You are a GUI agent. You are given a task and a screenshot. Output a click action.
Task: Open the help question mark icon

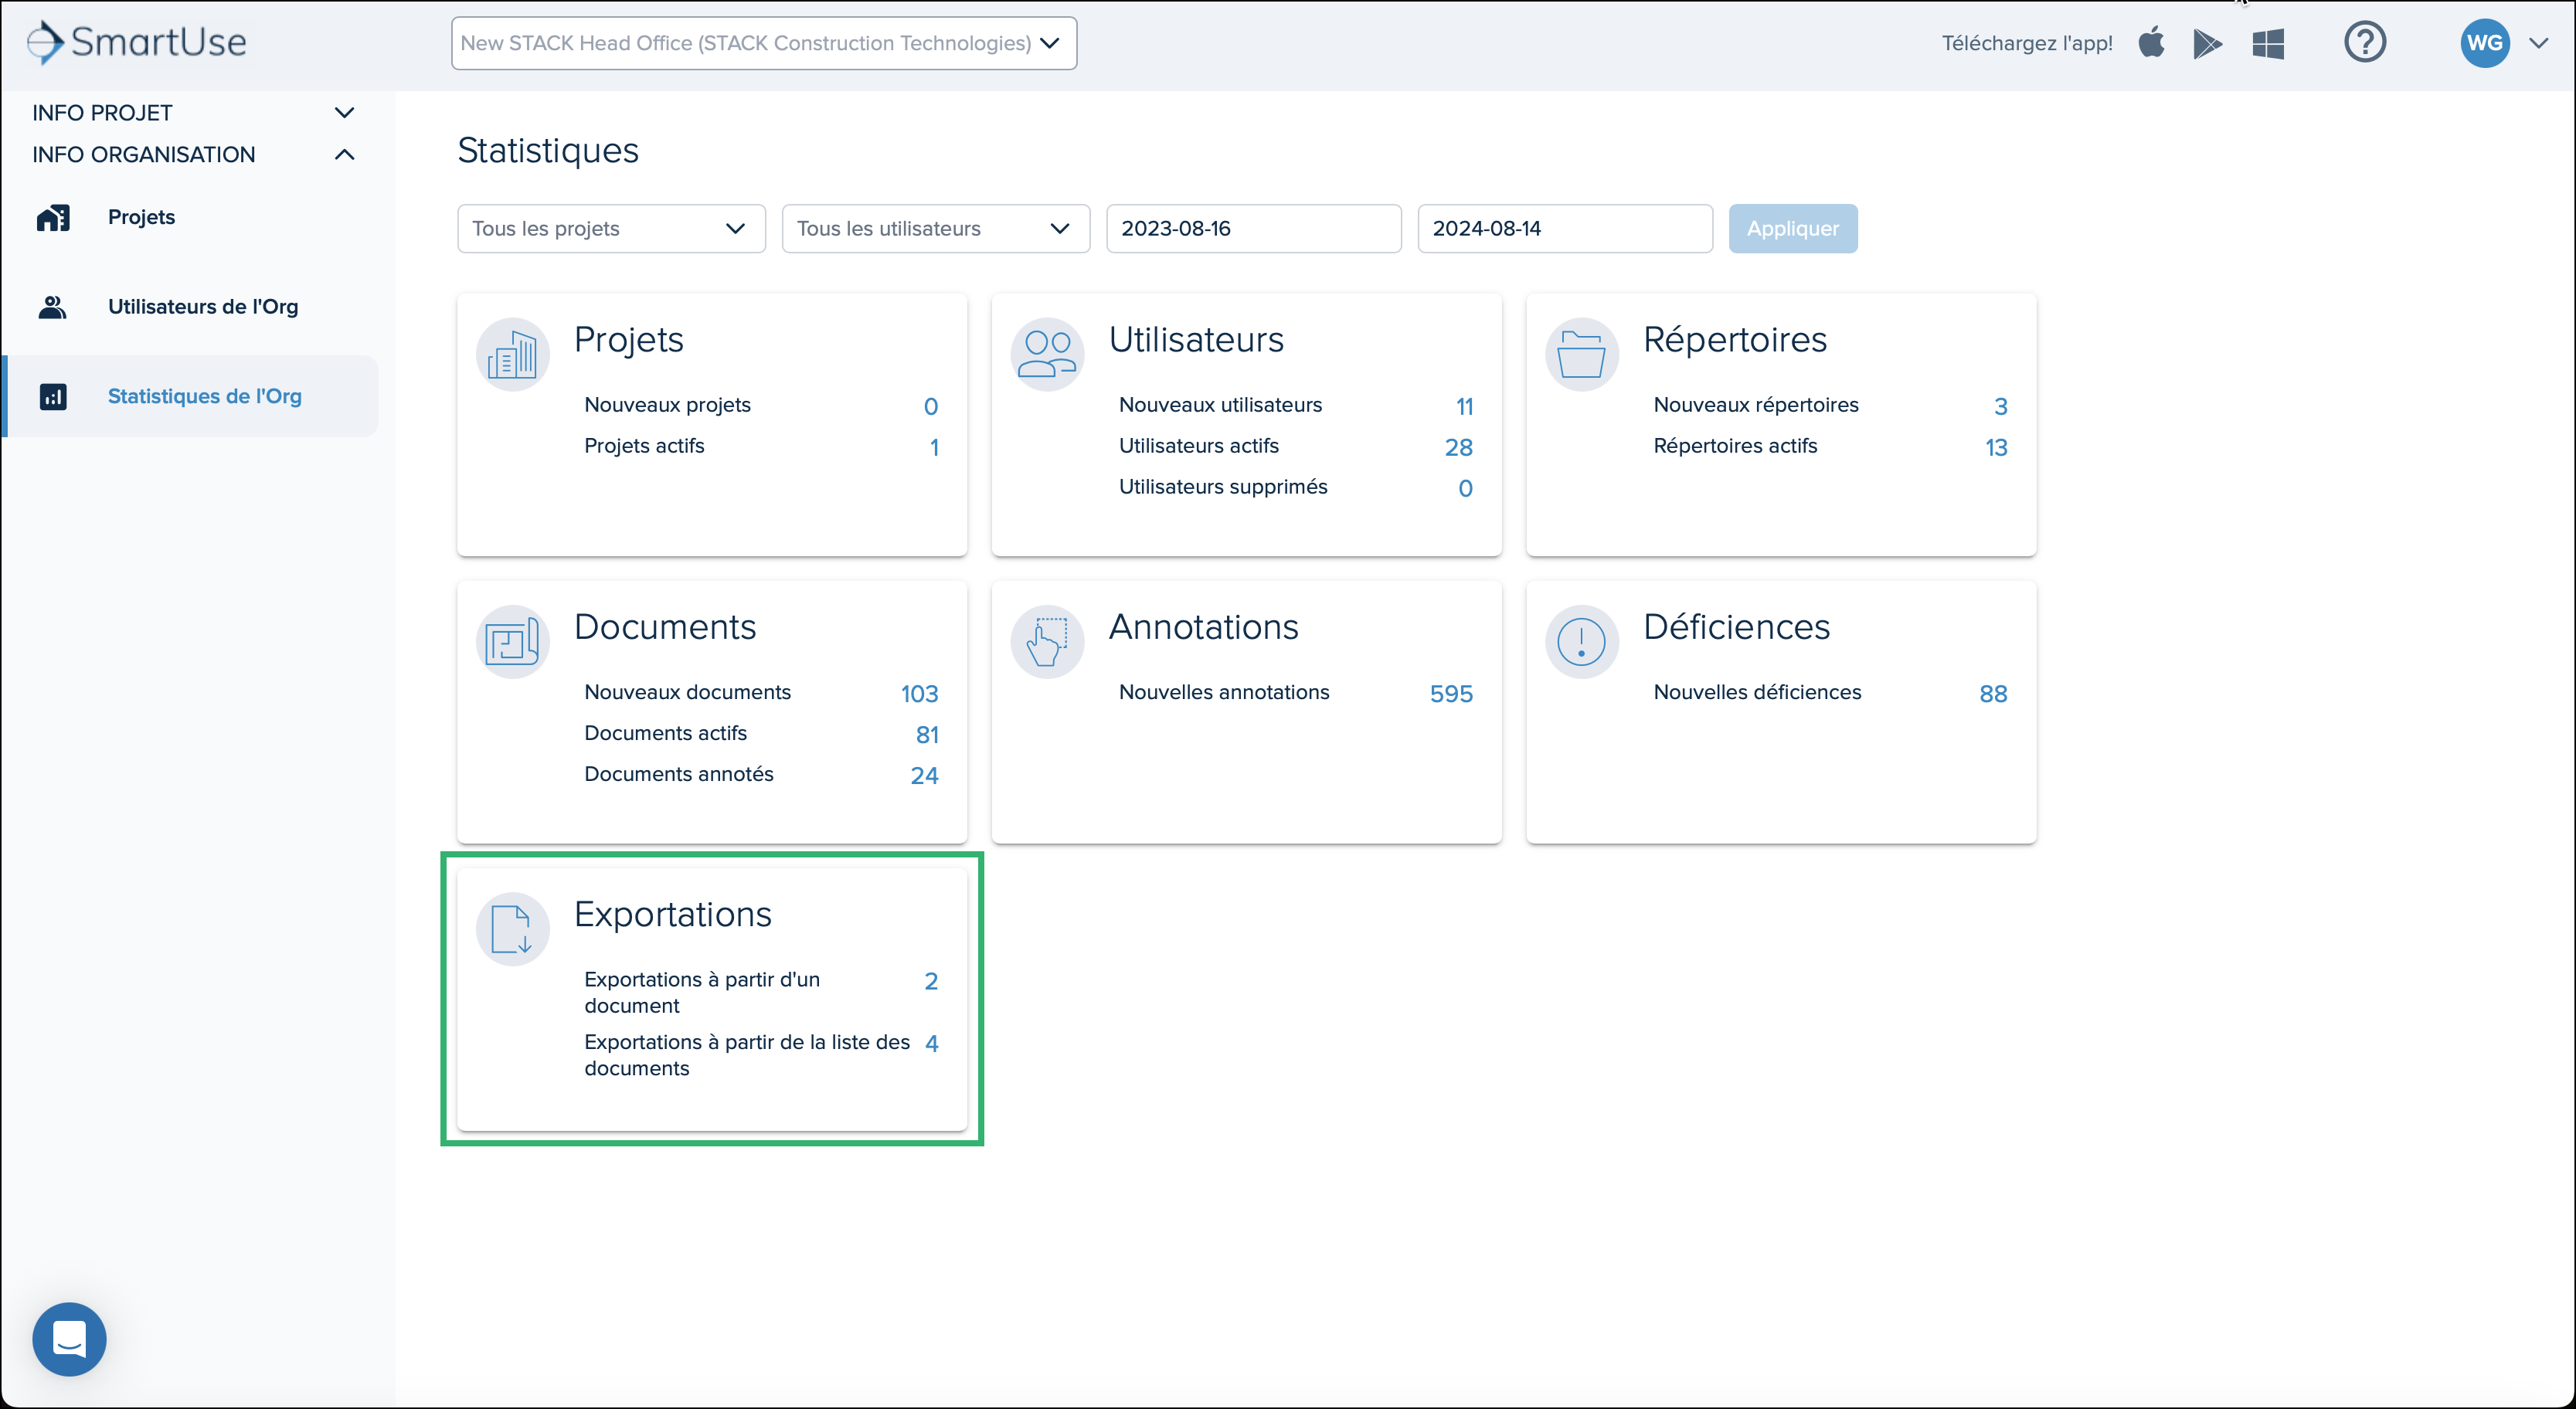tap(2365, 42)
